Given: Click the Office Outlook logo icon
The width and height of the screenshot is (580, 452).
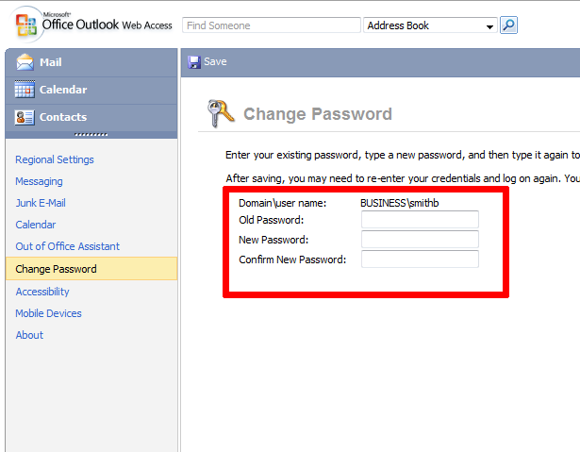Looking at the screenshot, I should coord(25,25).
